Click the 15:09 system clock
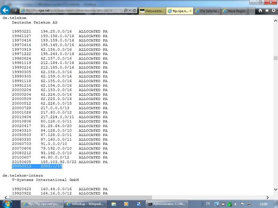 click(263, 204)
